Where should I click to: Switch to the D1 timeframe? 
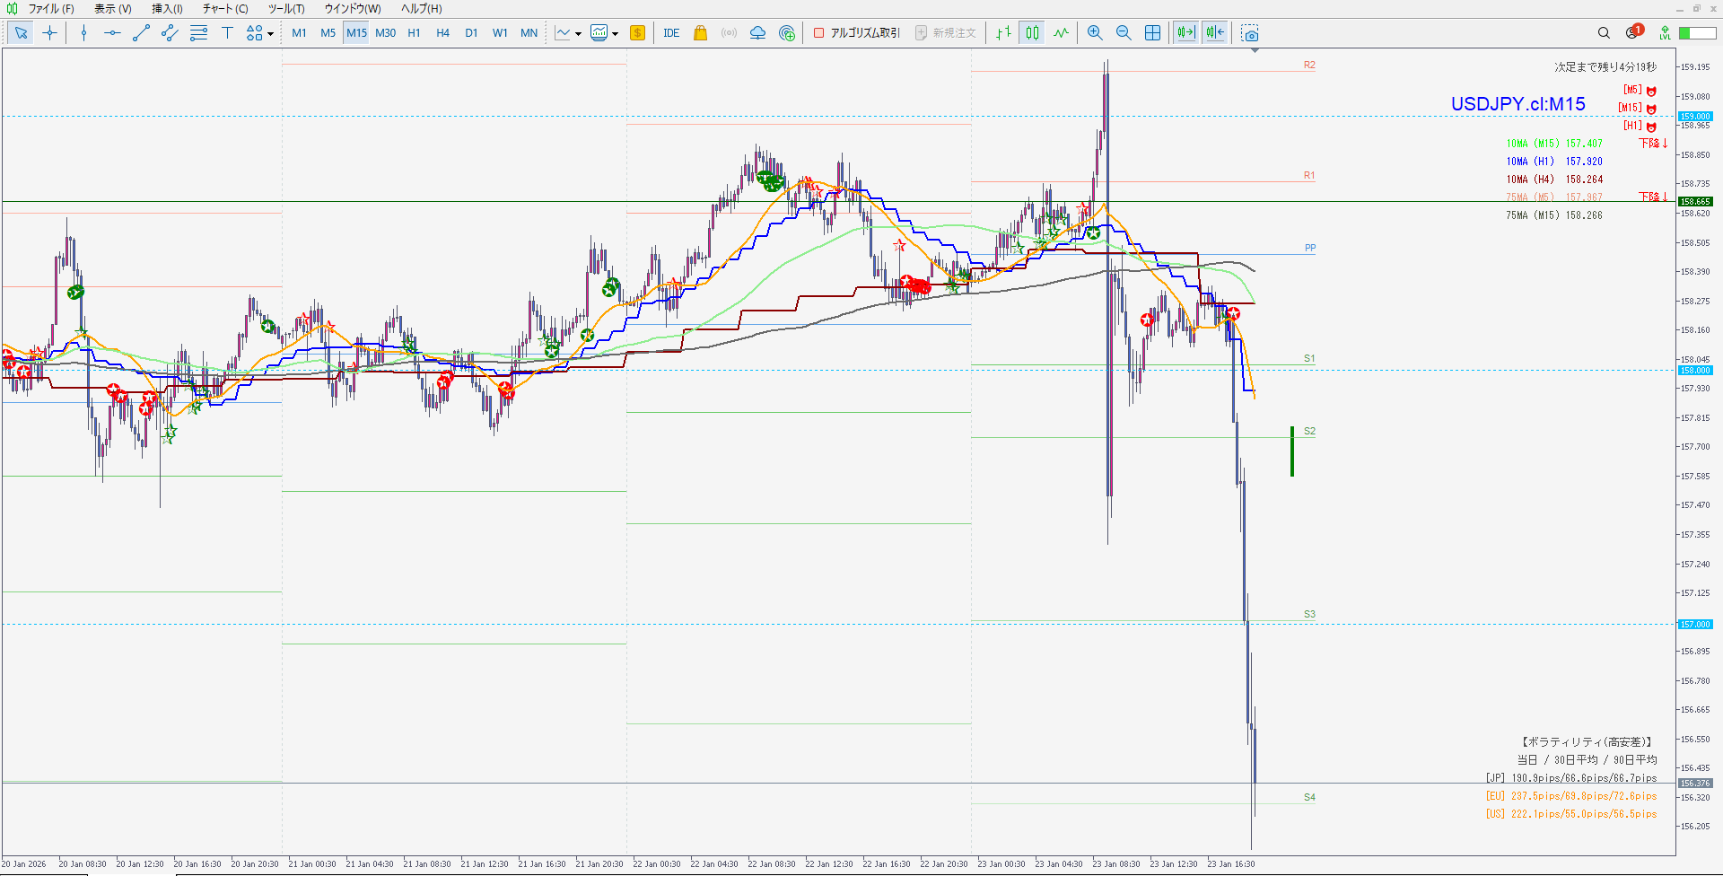(471, 33)
